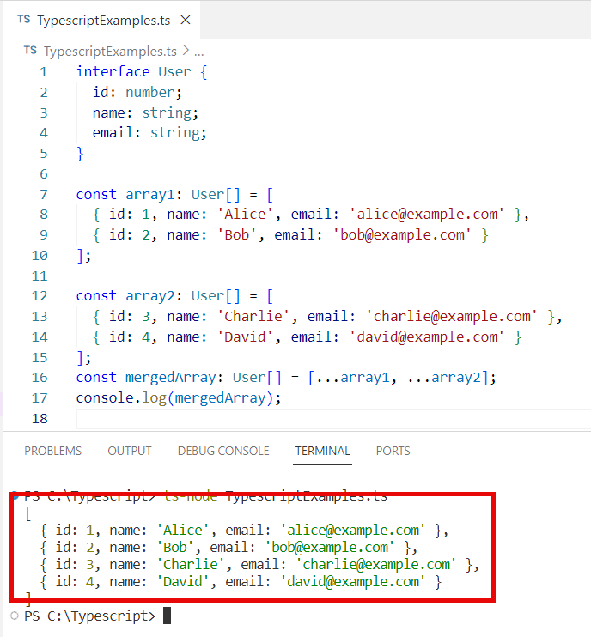Click 'console' on line 17

click(x=105, y=397)
